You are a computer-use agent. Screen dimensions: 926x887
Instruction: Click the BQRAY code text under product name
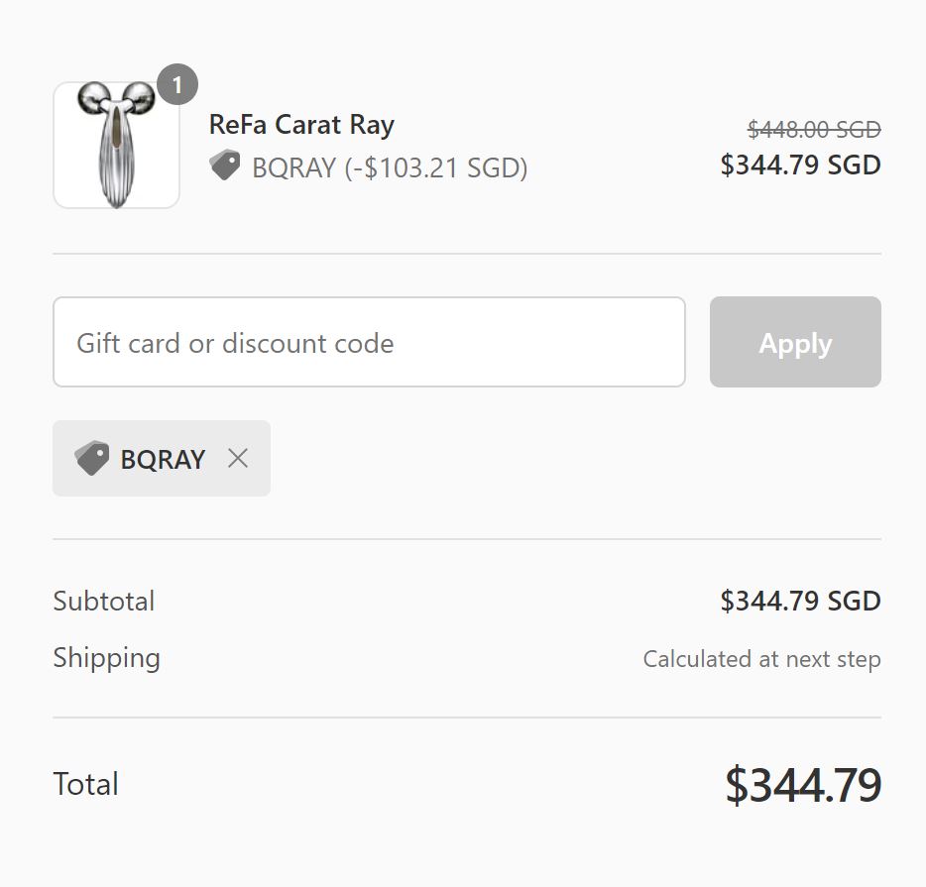click(293, 167)
